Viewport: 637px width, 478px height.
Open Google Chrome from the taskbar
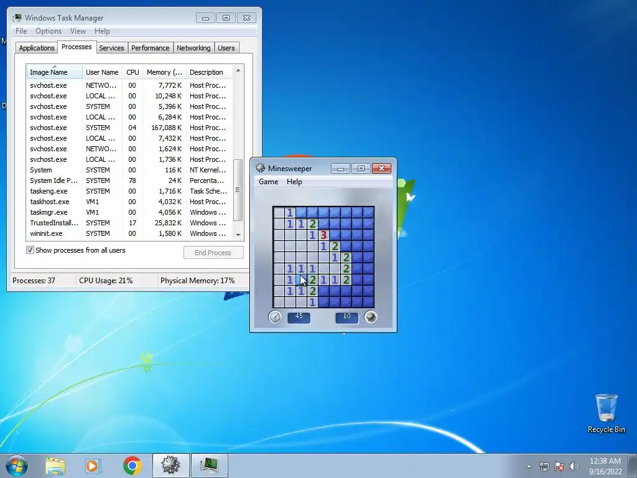[132, 466]
